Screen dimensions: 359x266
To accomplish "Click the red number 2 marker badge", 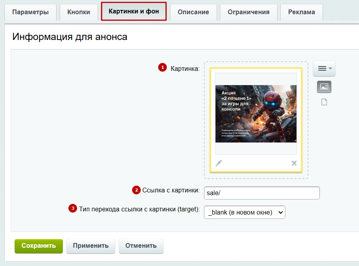I will click(136, 190).
